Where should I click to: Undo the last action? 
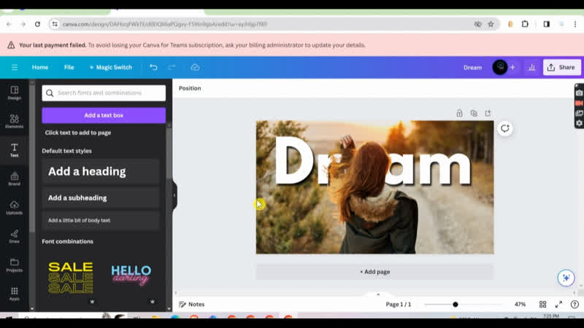point(153,67)
